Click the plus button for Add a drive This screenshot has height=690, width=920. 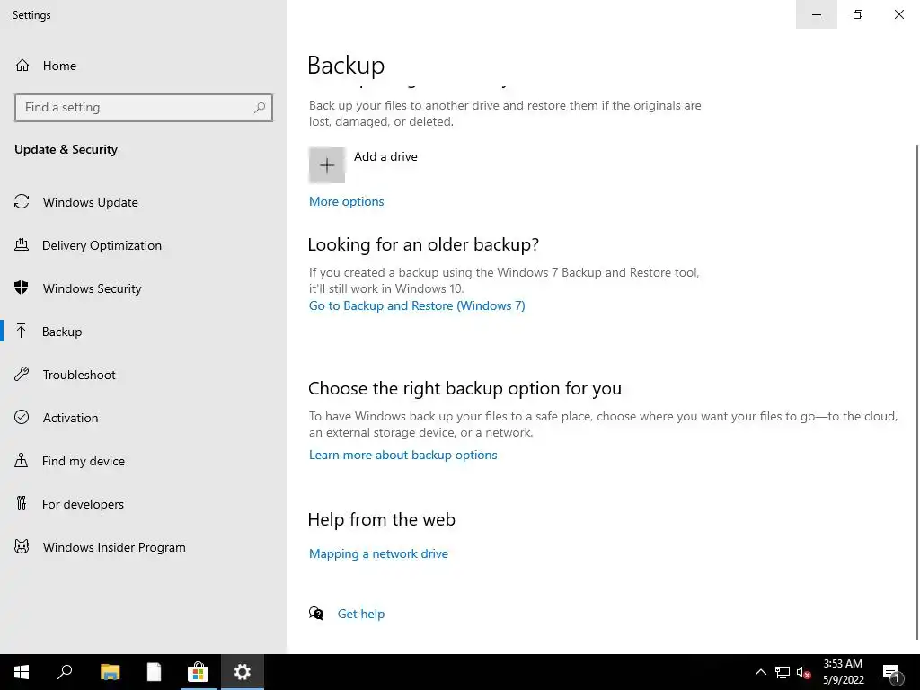click(x=327, y=165)
